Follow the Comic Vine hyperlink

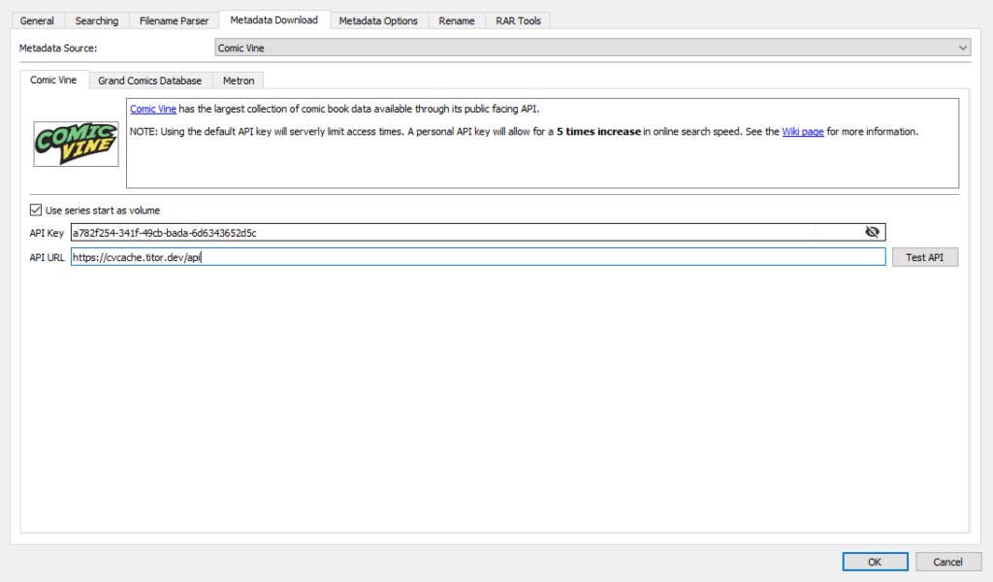tap(153, 109)
